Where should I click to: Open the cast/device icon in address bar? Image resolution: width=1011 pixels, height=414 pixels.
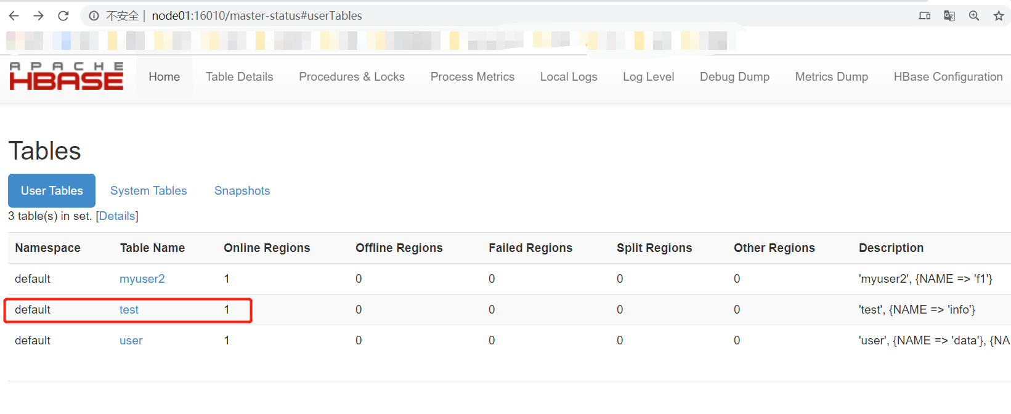point(925,15)
